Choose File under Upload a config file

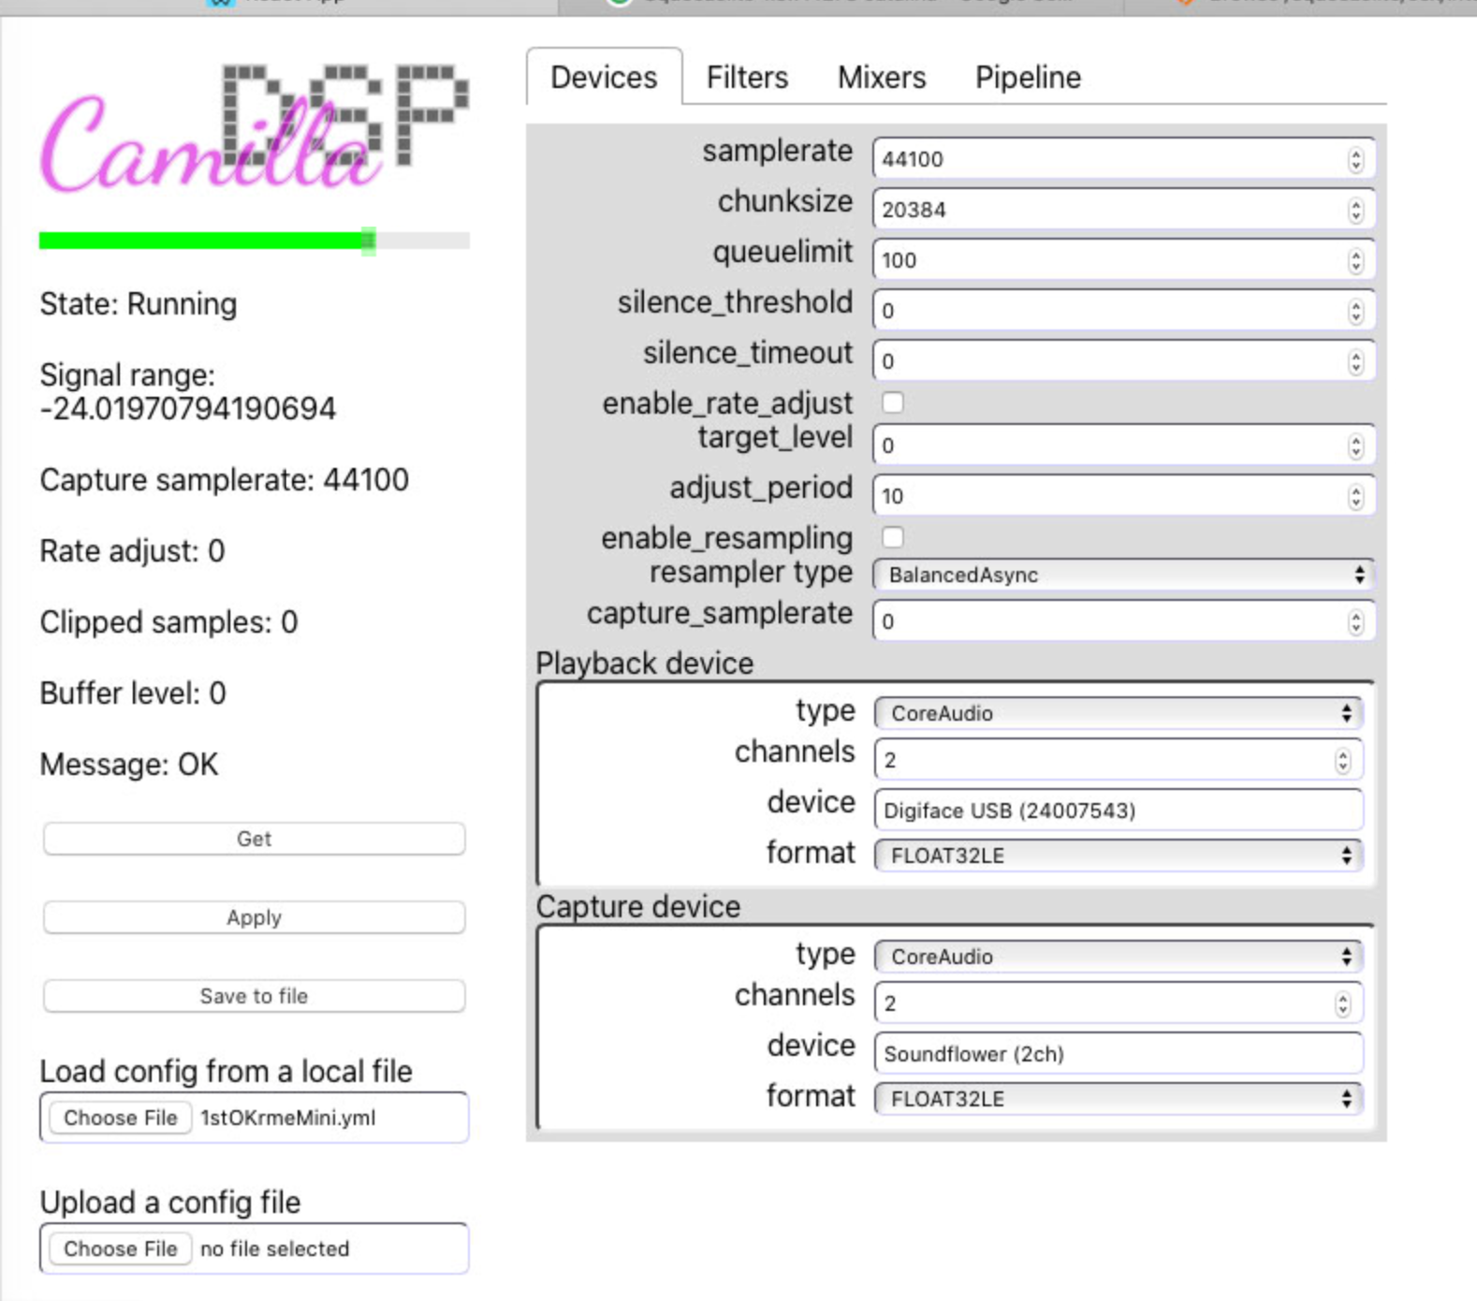point(121,1249)
